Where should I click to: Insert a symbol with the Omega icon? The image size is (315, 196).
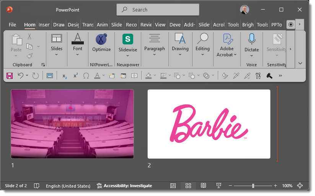[x=86, y=76]
